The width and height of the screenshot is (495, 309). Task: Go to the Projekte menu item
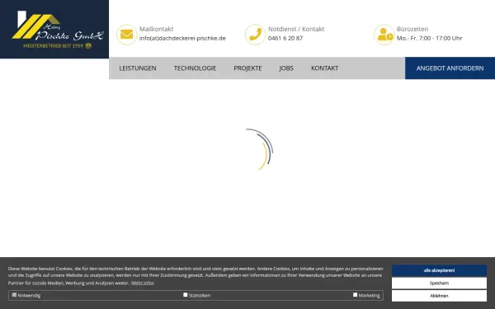point(247,68)
